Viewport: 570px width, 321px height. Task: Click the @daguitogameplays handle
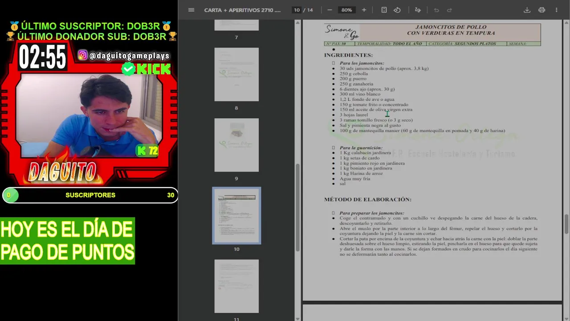130,56
